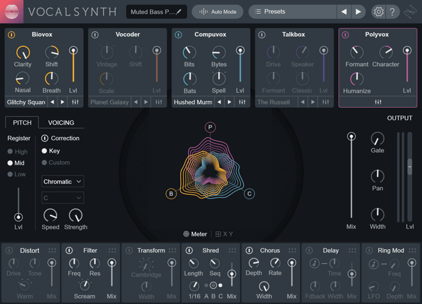
Task: Toggle the Polyvox module power
Action: (345, 35)
